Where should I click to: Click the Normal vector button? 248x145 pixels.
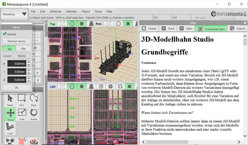[17, 41]
